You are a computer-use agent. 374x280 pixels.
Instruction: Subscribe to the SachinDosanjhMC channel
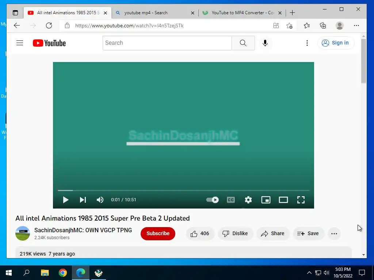click(158, 234)
